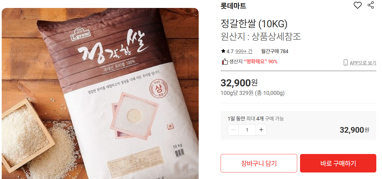The height and width of the screenshot is (179, 382).
Task: Click the star rating icon
Action: click(x=223, y=51)
